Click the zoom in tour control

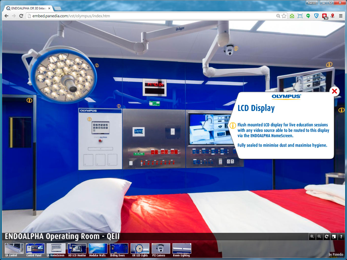[x=312, y=237]
